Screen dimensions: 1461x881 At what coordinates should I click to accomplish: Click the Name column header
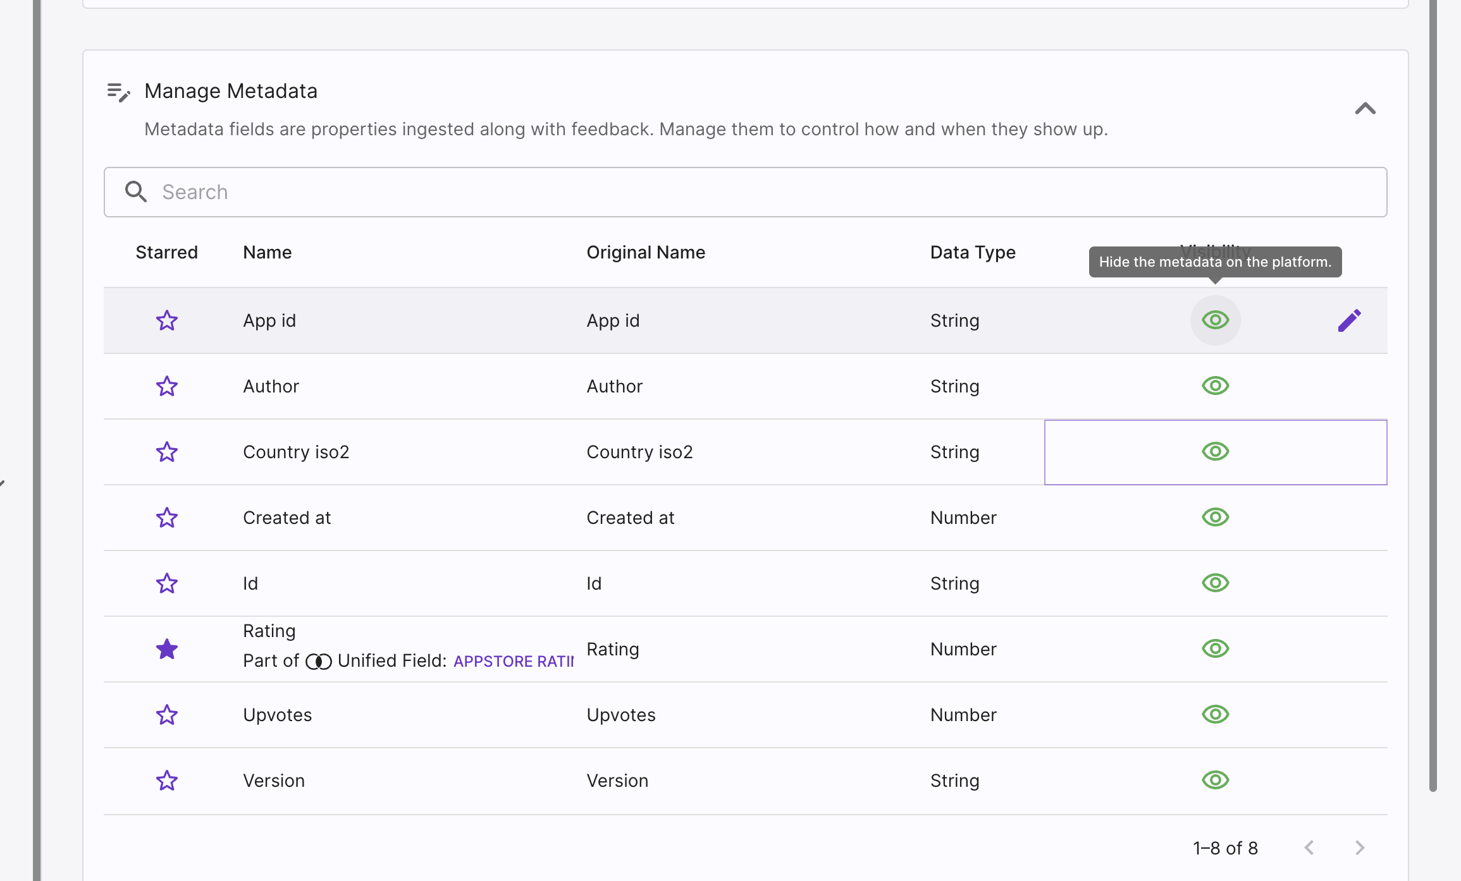pyautogui.click(x=268, y=252)
